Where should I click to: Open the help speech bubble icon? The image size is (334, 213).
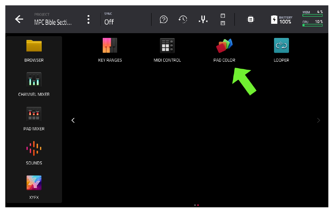164,19
